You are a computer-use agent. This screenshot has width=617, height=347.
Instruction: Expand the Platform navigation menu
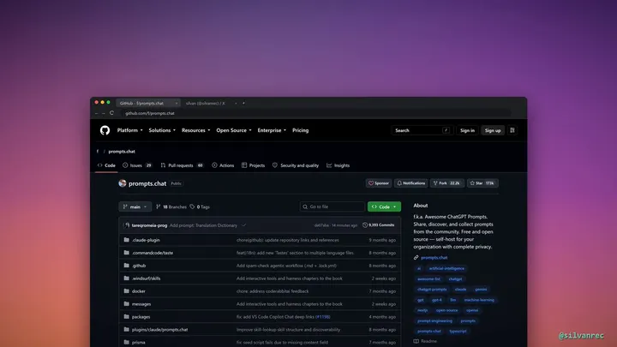pos(130,130)
